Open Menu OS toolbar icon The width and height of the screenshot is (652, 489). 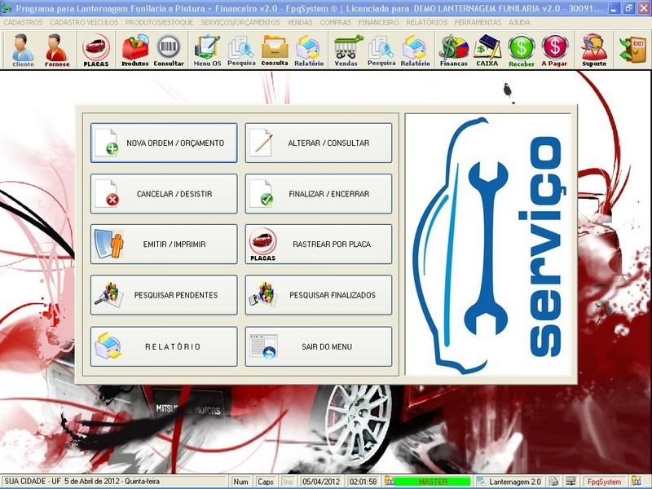click(x=207, y=50)
